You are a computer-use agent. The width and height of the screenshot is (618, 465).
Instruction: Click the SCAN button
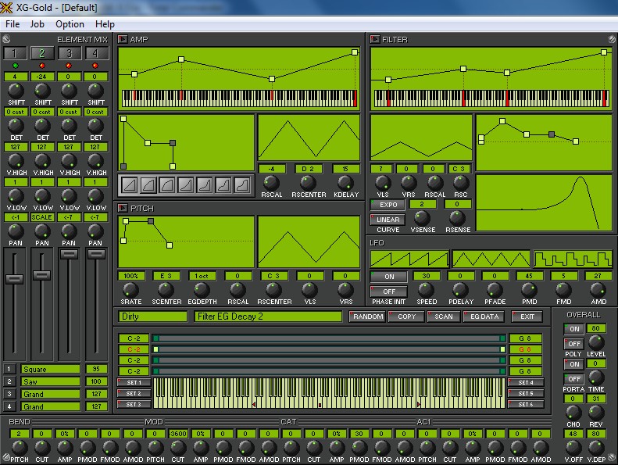click(444, 317)
